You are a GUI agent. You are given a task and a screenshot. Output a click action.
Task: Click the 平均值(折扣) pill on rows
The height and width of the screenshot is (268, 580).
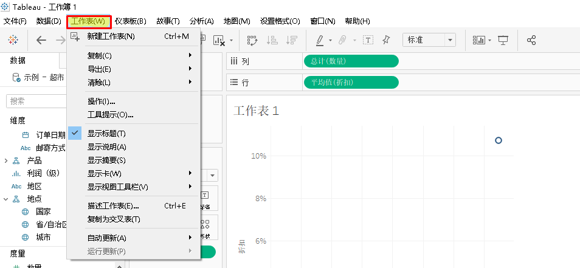pyautogui.click(x=351, y=83)
